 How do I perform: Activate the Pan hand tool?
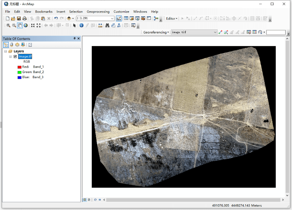point(20,25)
